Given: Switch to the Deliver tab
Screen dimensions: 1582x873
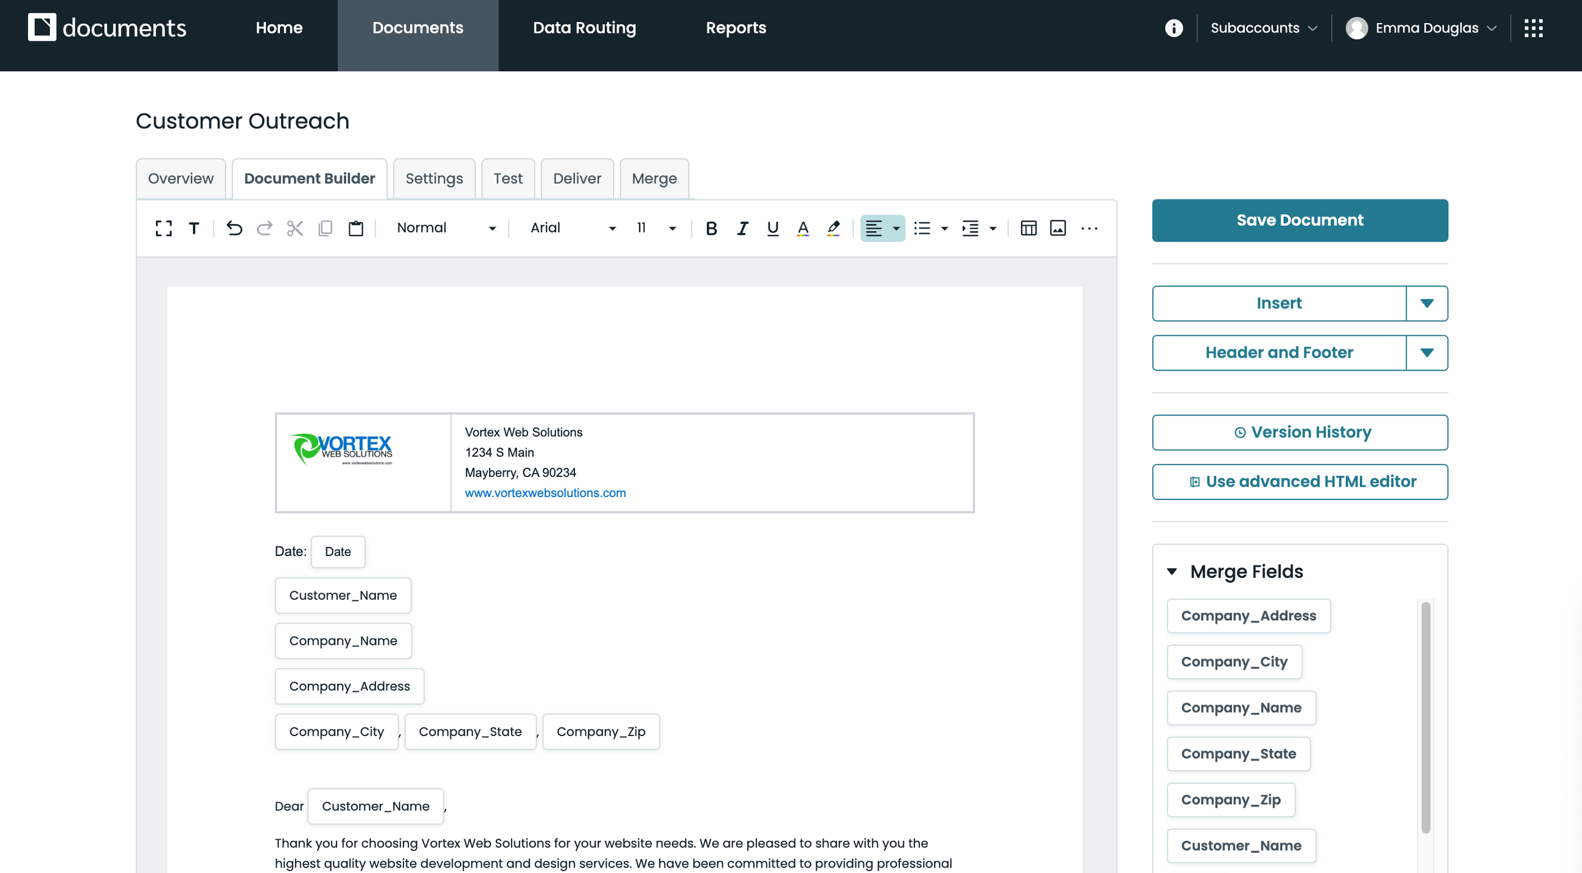Looking at the screenshot, I should click(x=577, y=178).
